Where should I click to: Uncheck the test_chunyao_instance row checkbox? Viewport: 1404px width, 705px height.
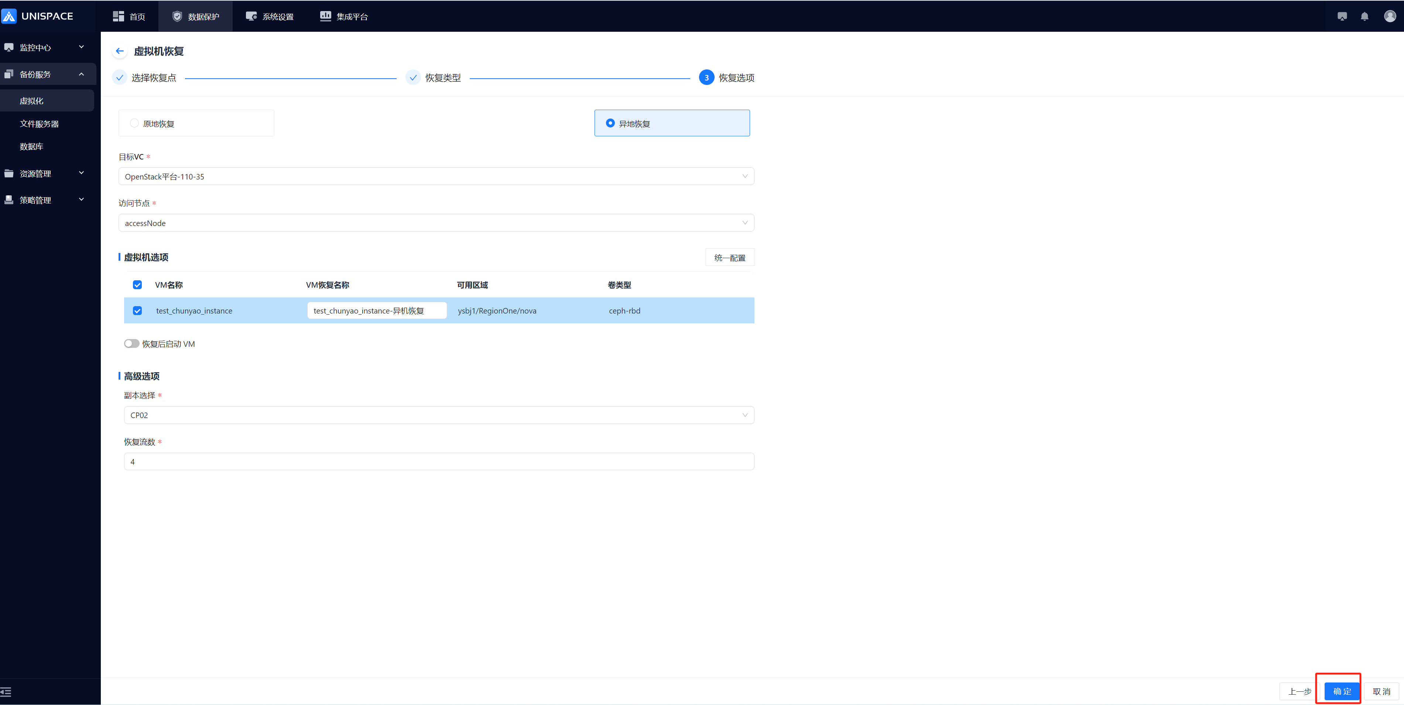click(x=137, y=311)
